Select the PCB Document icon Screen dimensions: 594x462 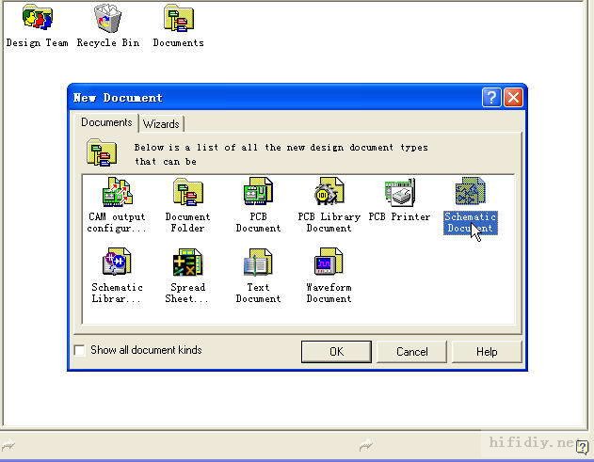pos(258,193)
